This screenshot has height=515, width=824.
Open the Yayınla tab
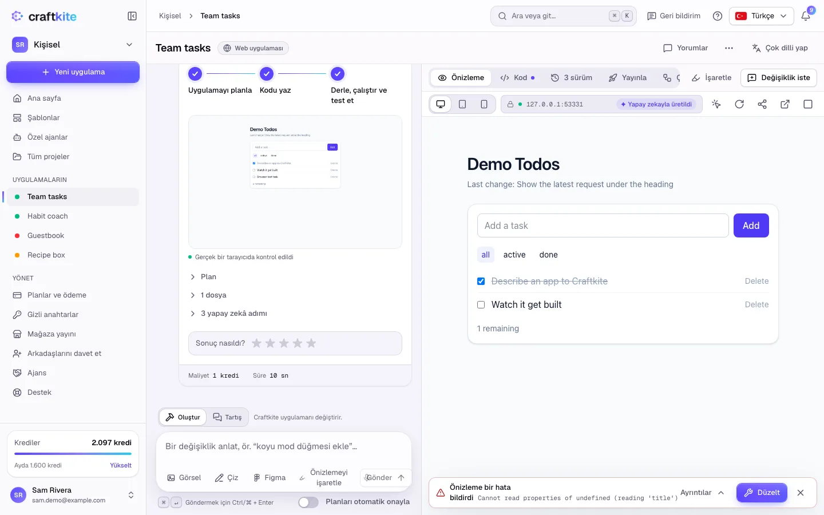(628, 78)
